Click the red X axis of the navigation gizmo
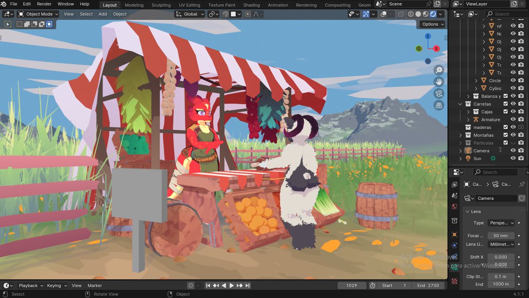This screenshot has height=298, width=529. point(436,49)
